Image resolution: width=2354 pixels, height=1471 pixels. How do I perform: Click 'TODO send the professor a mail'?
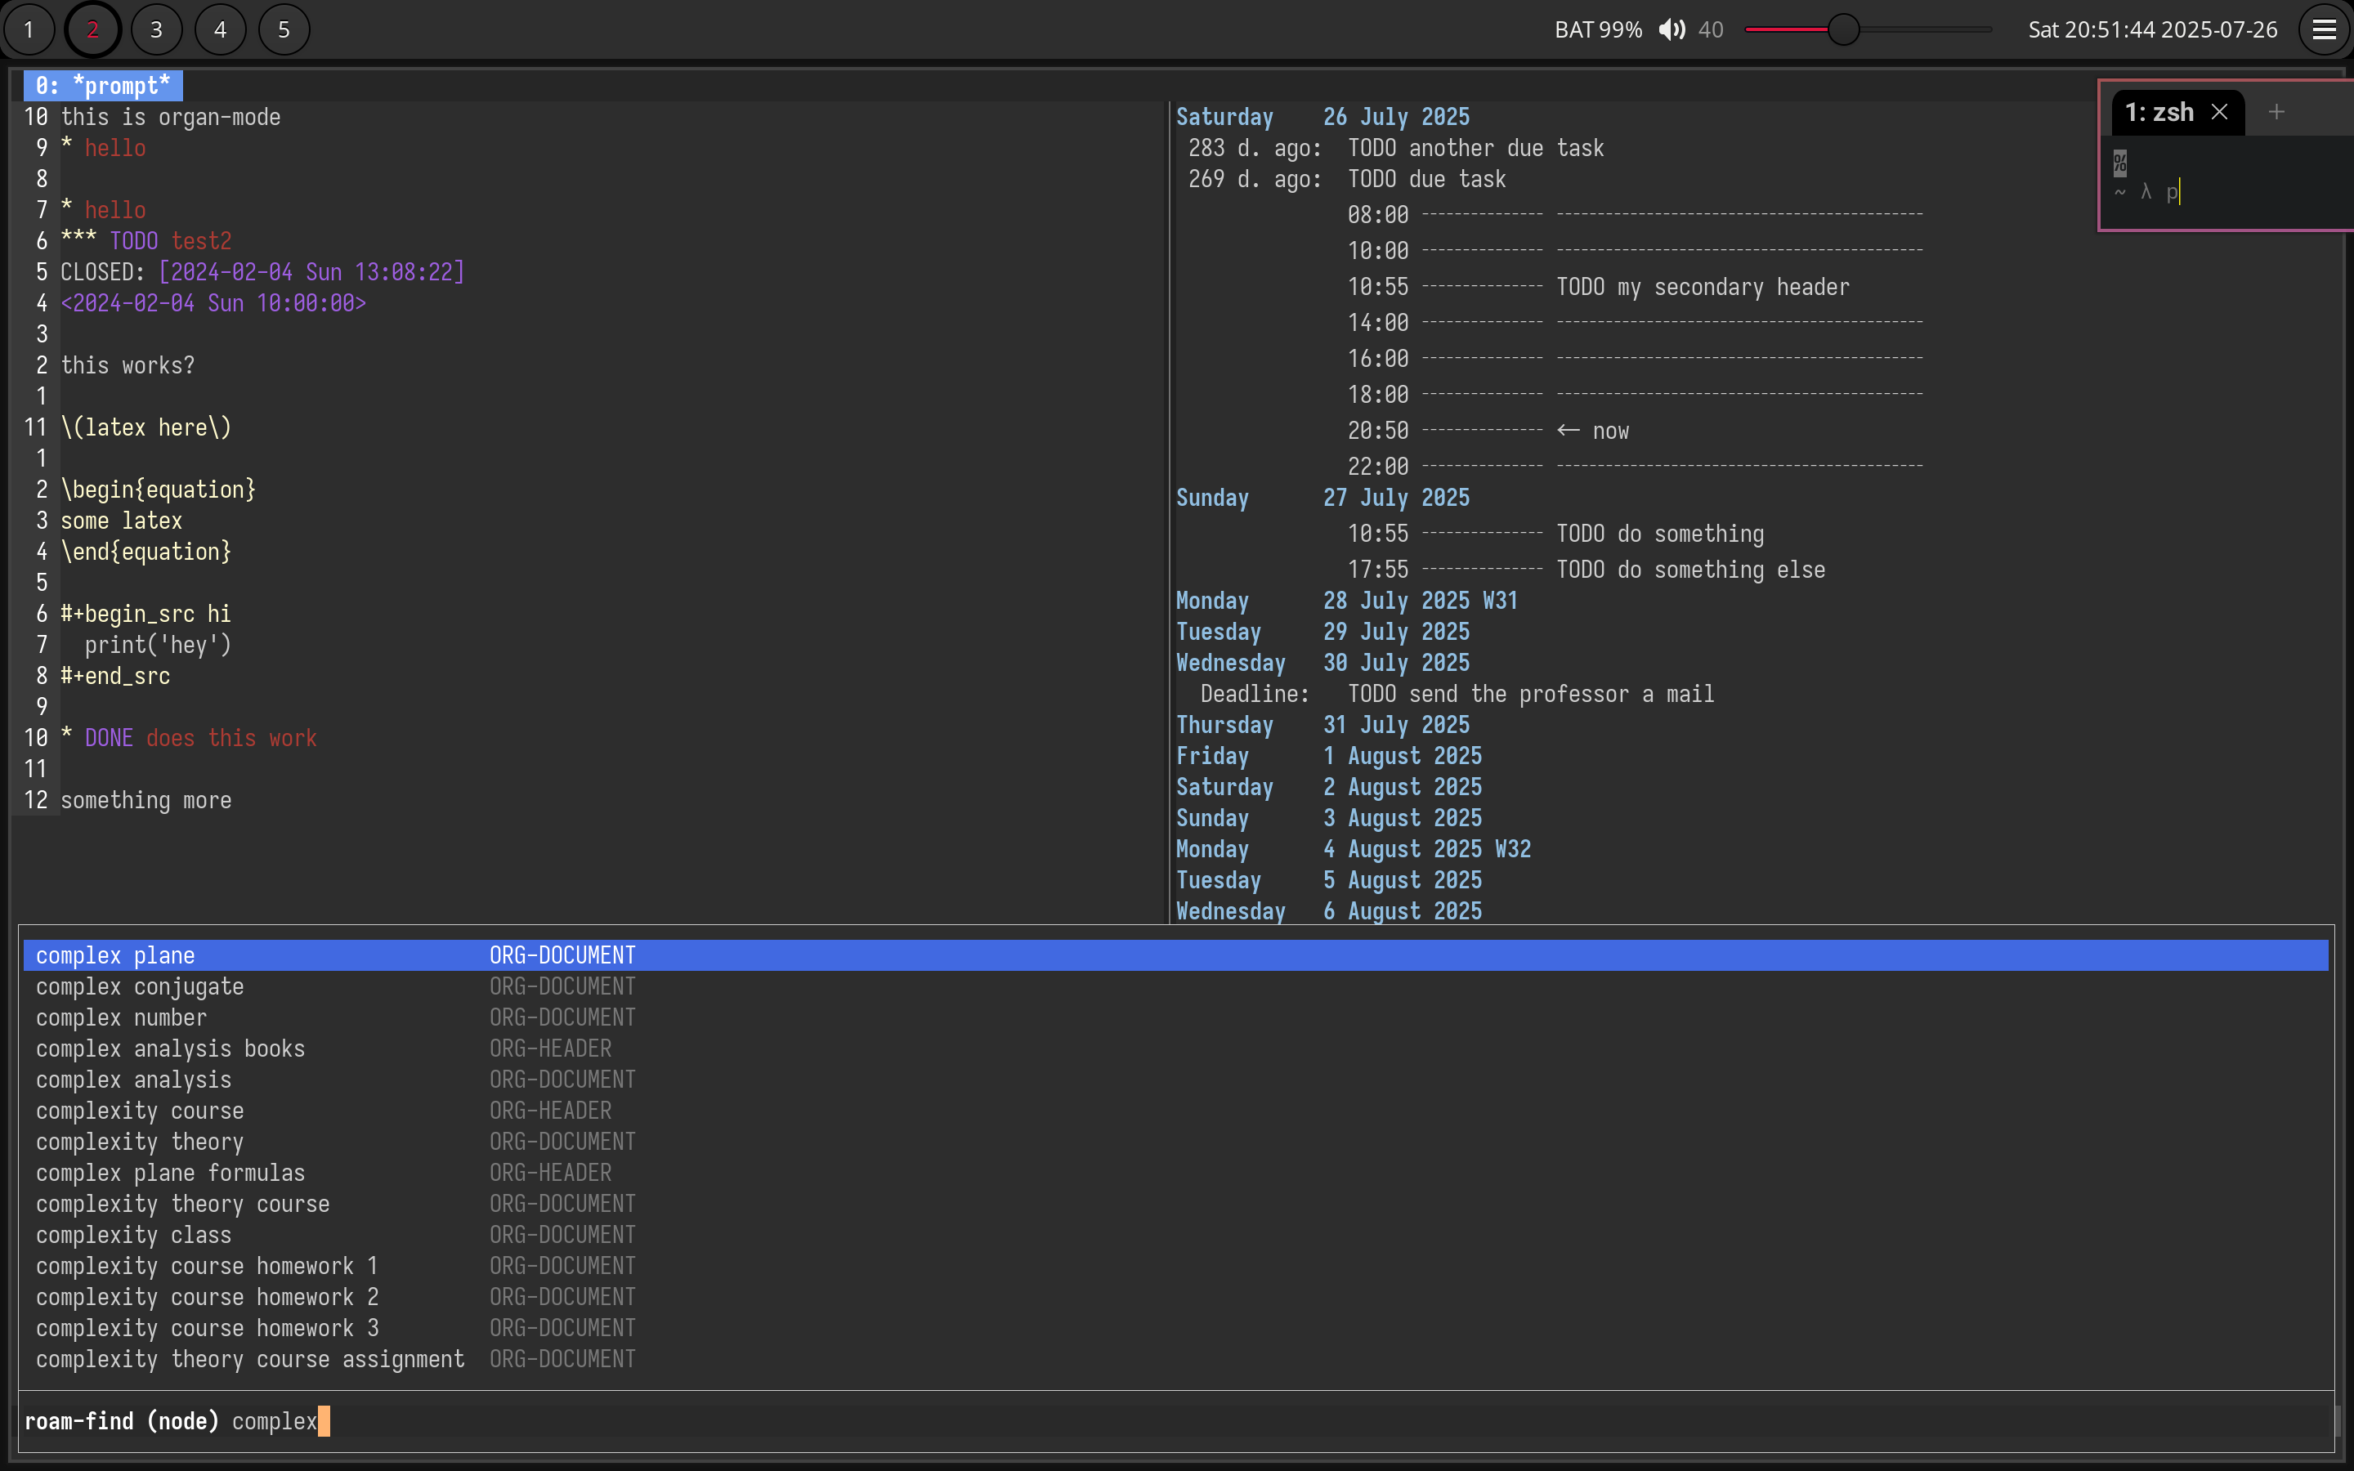click(x=1530, y=694)
